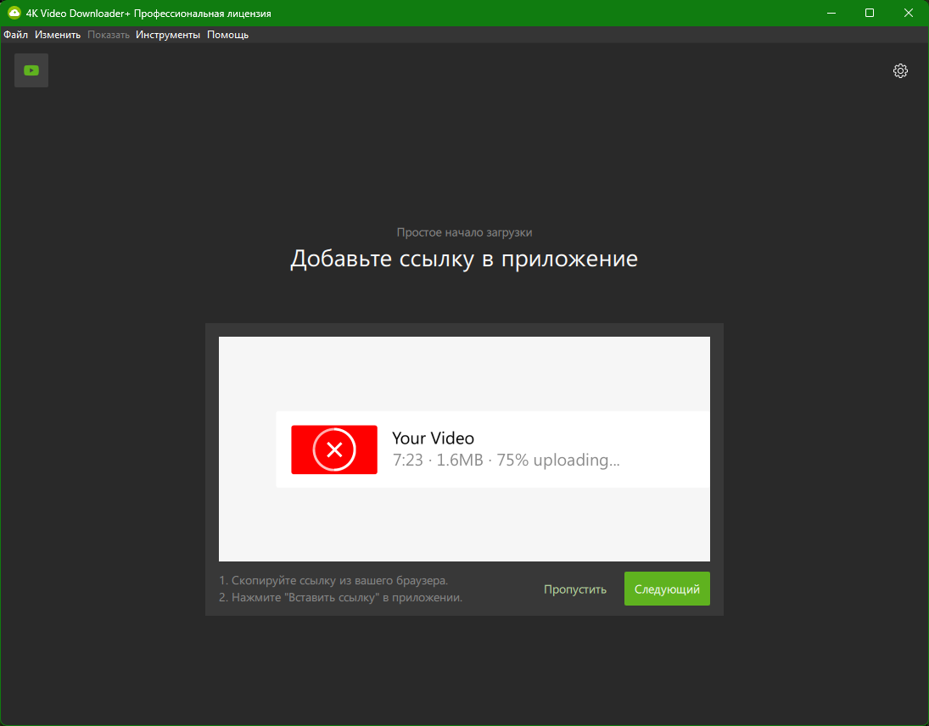Click the 4K Video Downloader+ cloud logo
This screenshot has height=726, width=929.
(14, 13)
